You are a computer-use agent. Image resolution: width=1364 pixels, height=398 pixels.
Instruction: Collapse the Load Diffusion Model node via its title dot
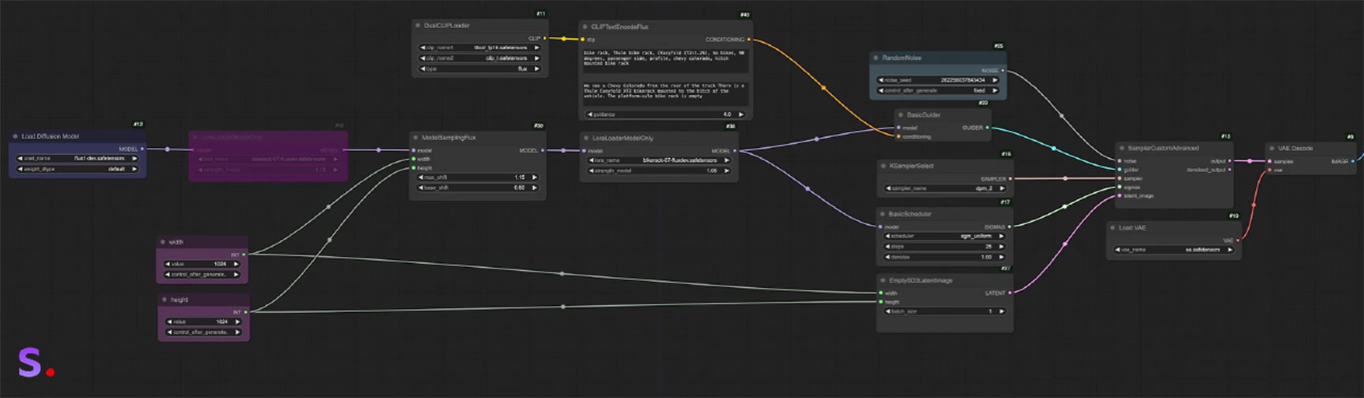15,136
